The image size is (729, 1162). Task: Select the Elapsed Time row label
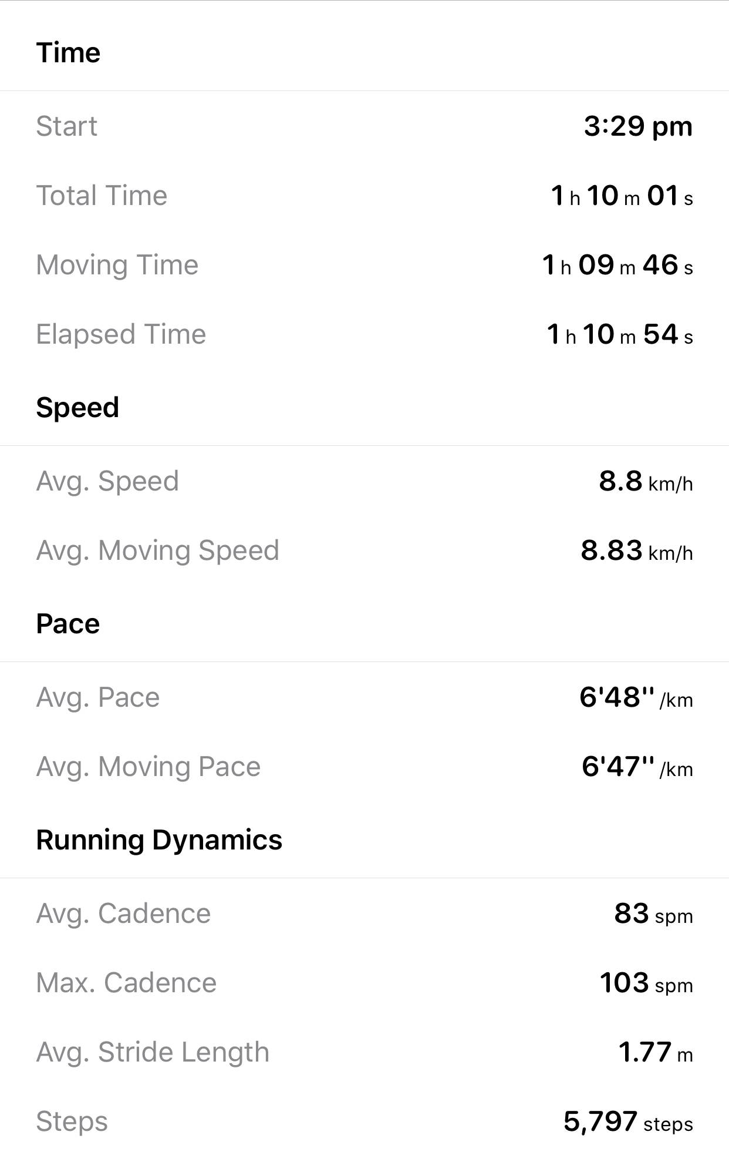click(x=121, y=334)
